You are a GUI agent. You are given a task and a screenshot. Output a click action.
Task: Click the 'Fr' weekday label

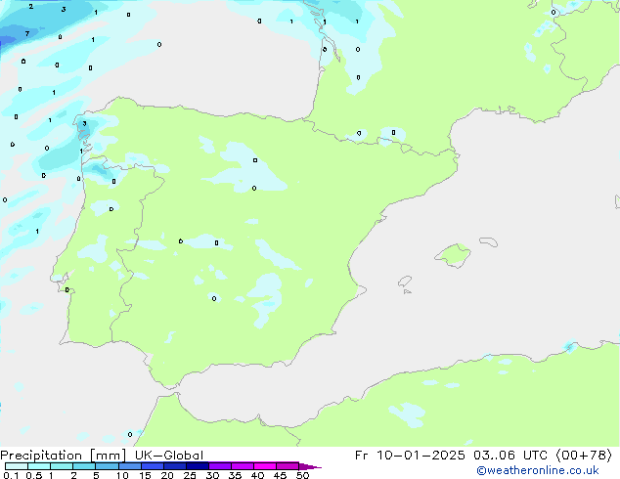pos(362,456)
